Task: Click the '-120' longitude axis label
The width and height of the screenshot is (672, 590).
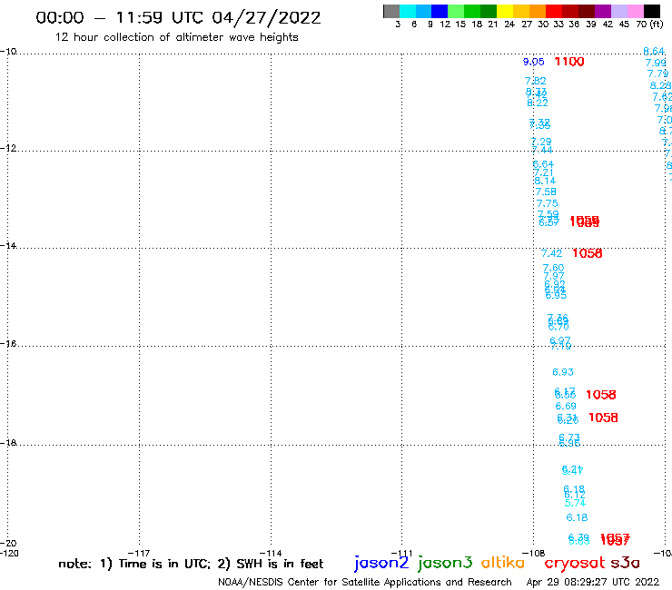Action: tap(9, 554)
